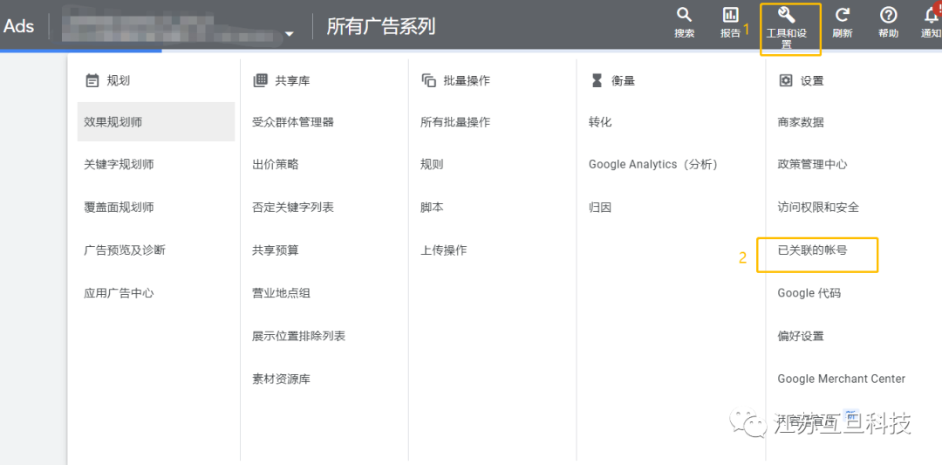The width and height of the screenshot is (942, 465).
Task: Open the Notifications bell icon
Action: pyautogui.click(x=931, y=16)
